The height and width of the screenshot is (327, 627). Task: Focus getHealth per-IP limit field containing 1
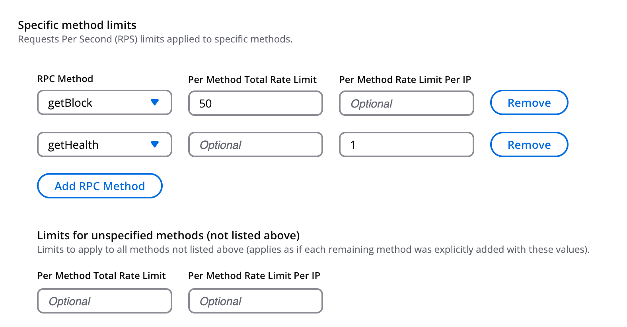406,145
